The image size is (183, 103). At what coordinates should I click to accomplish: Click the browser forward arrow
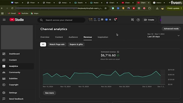point(7,8)
